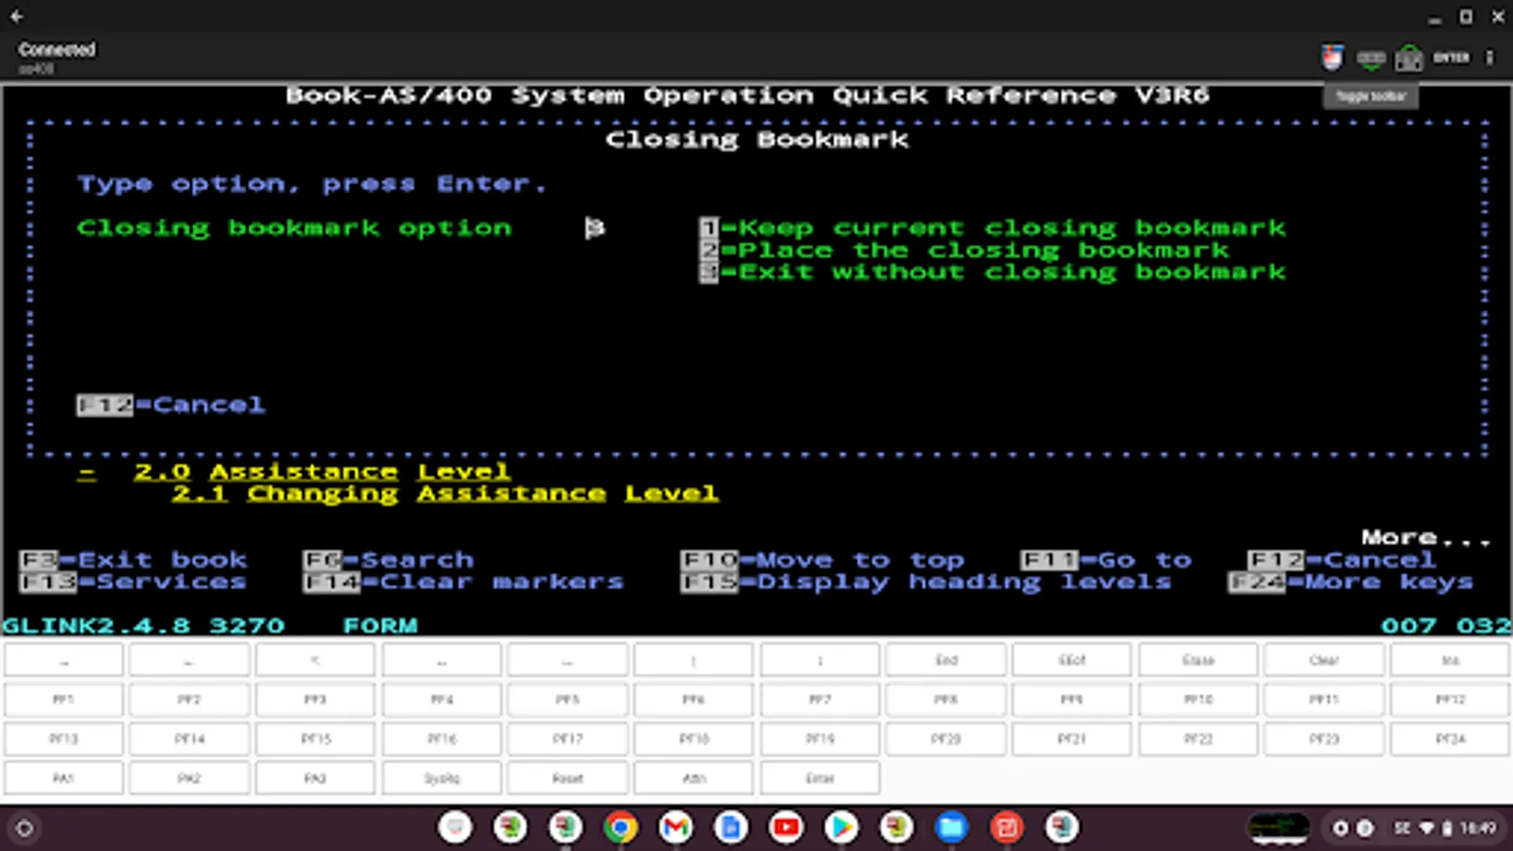Launch Google Chrome from the shelf
Screen dimensions: 1513x851
[x=620, y=828]
